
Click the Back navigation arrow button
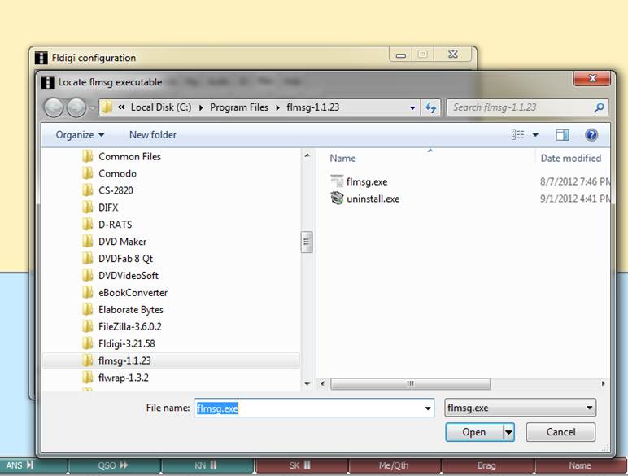tap(54, 107)
